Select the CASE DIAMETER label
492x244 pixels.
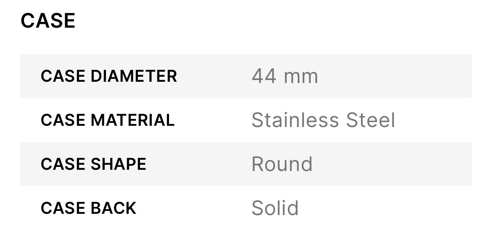(x=109, y=76)
